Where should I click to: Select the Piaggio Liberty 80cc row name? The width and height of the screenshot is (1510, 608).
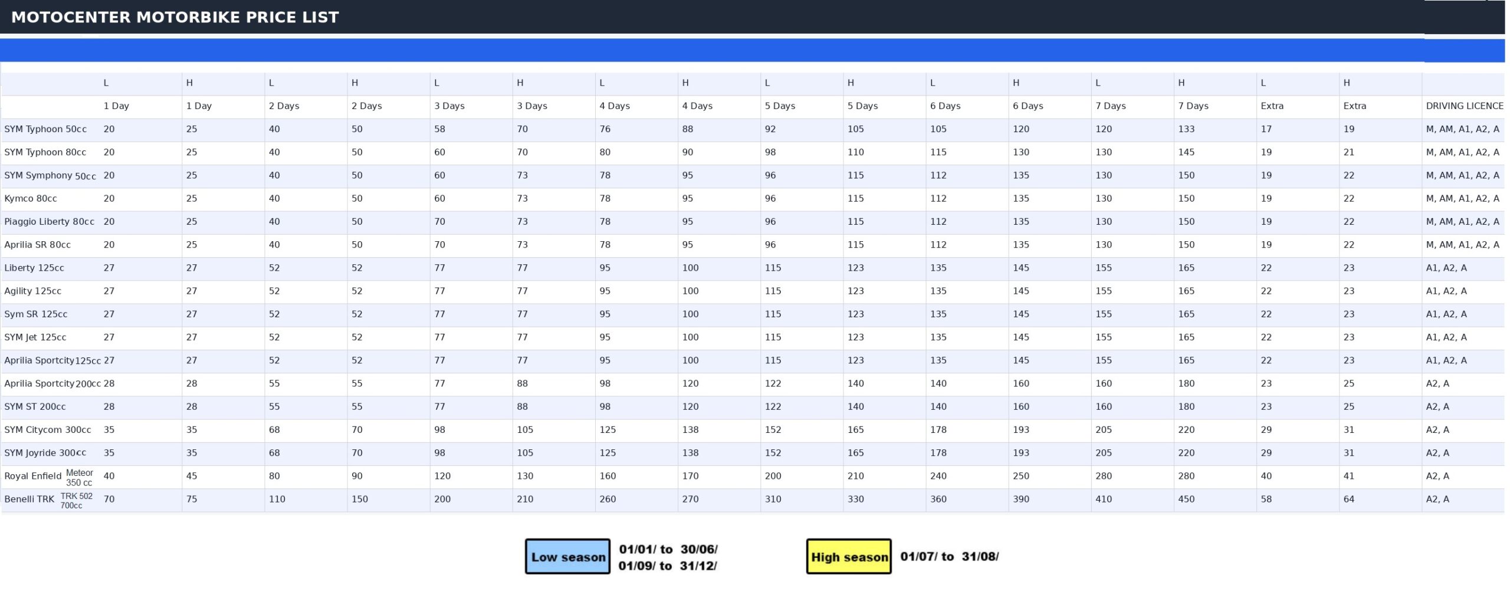pos(49,222)
